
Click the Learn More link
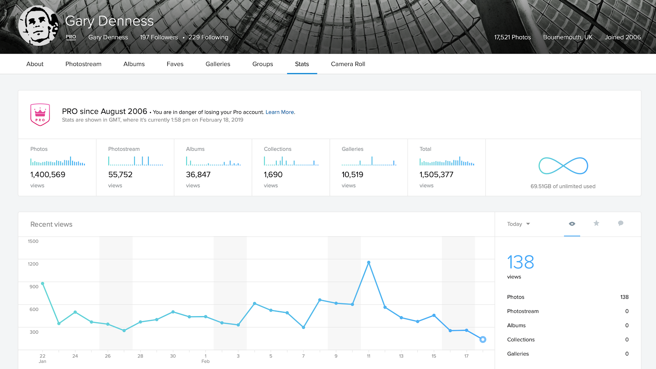point(280,112)
